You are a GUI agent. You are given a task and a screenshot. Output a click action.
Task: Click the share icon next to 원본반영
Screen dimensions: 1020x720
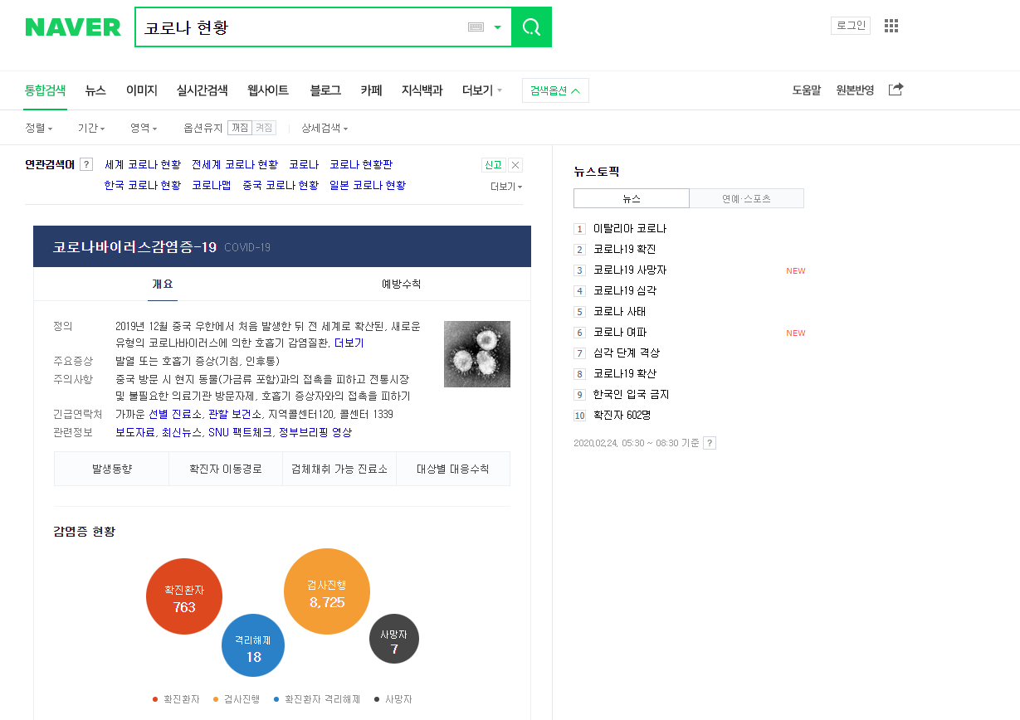click(896, 90)
